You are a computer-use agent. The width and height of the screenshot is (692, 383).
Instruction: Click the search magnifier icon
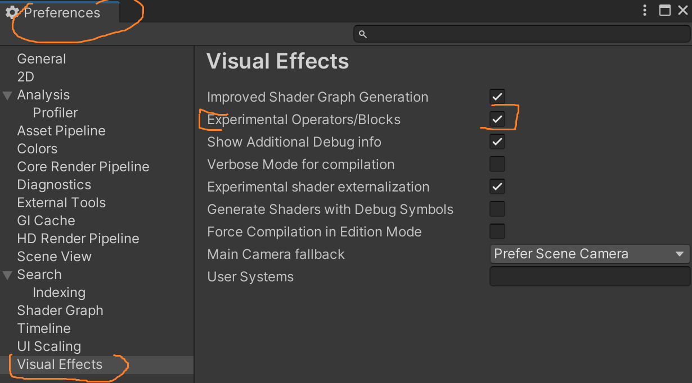pos(363,34)
